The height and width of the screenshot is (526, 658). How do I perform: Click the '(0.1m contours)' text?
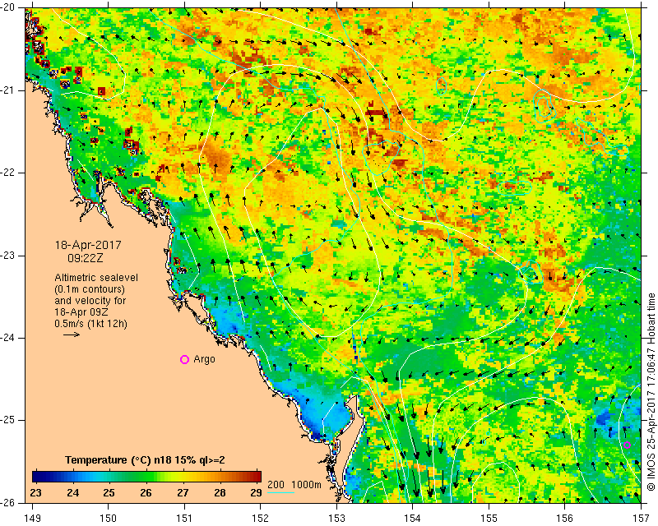pyautogui.click(x=90, y=289)
